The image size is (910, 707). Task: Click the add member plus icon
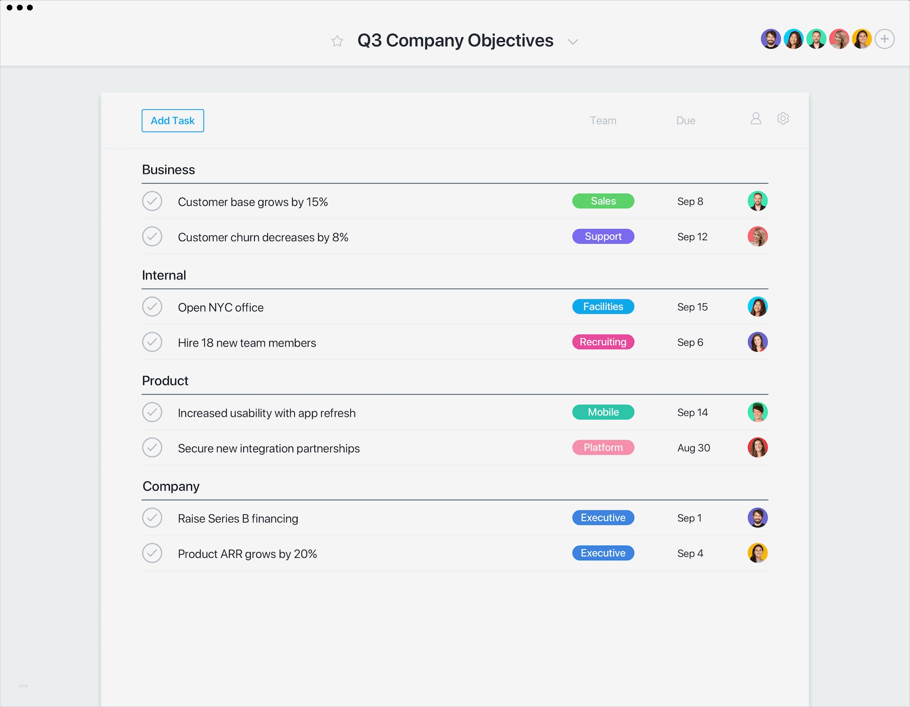[x=884, y=39]
